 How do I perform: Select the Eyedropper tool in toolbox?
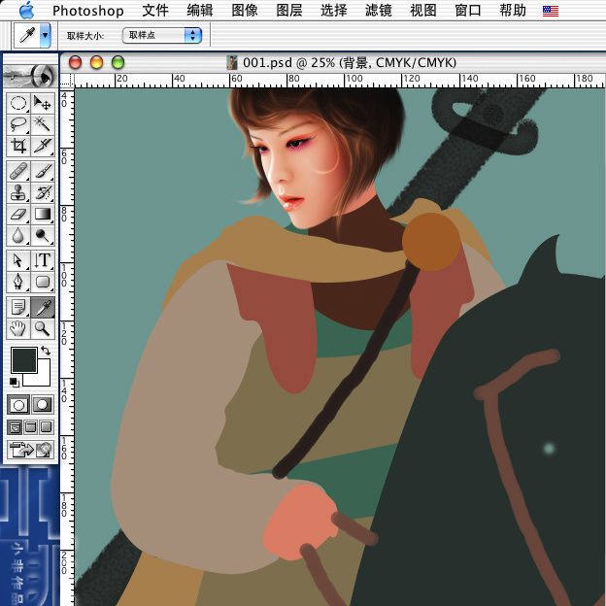pyautogui.click(x=42, y=307)
